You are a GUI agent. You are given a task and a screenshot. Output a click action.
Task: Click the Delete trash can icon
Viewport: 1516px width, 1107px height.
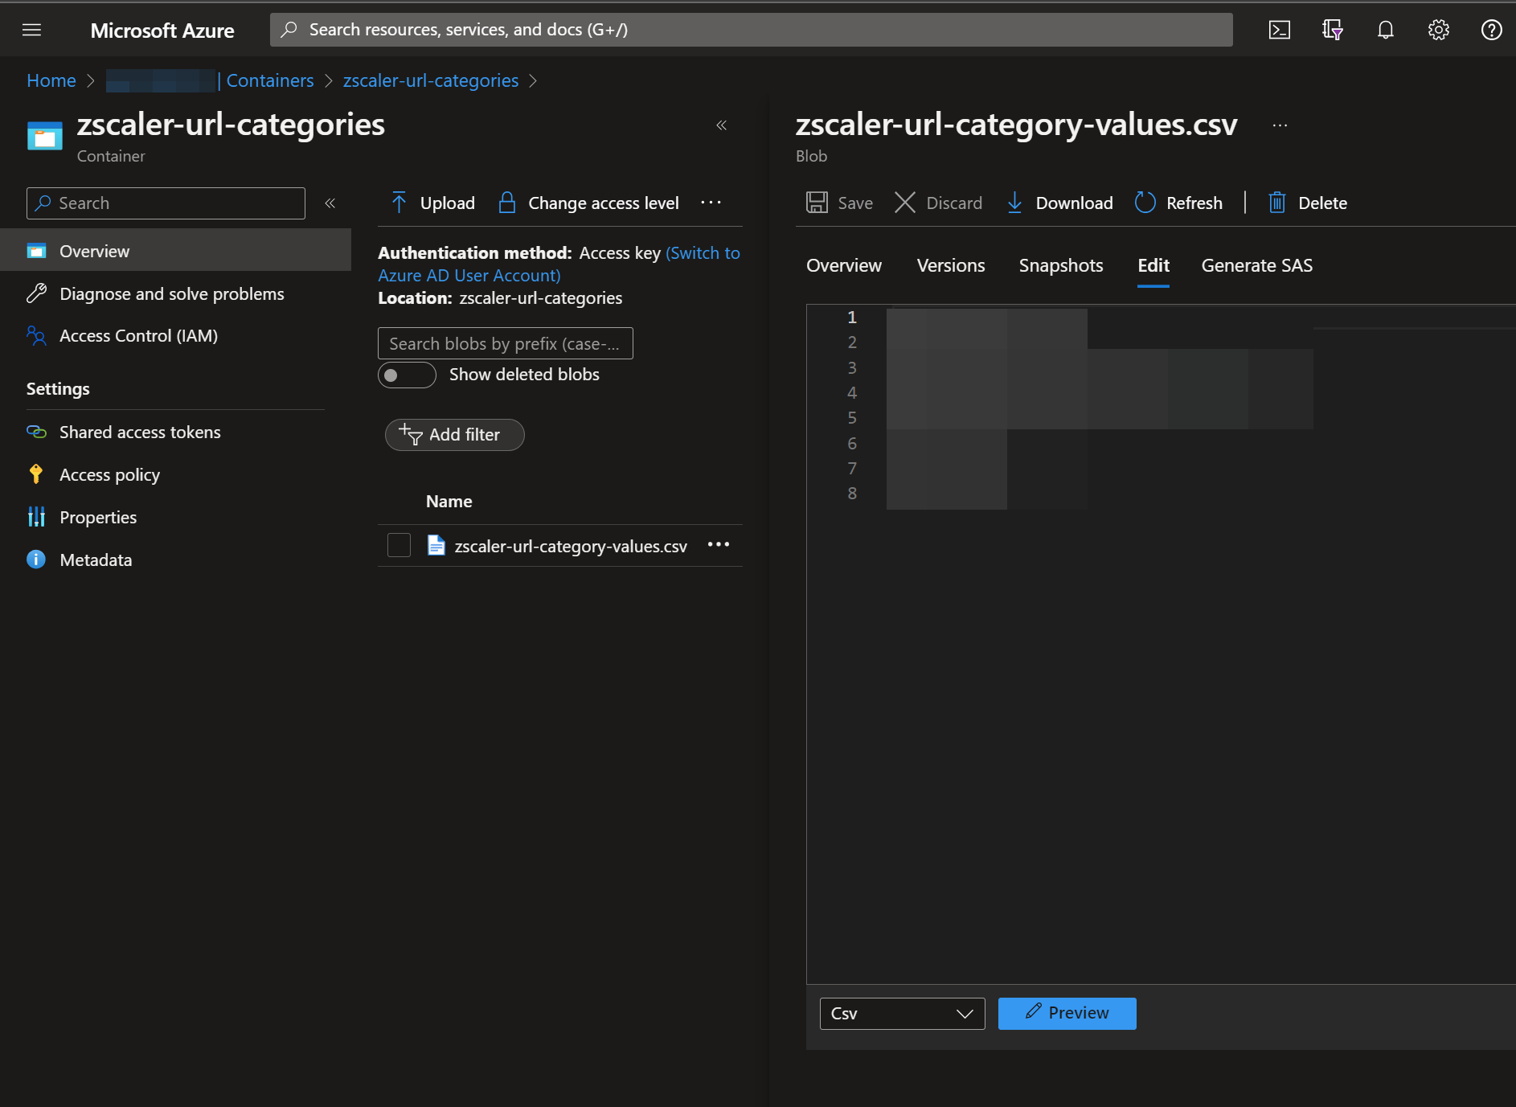tap(1276, 203)
